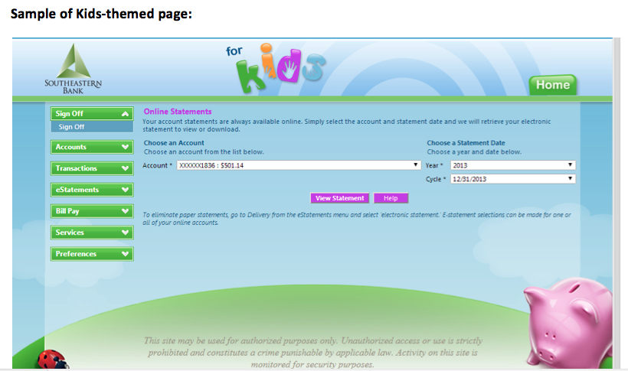Click the purple Help button
The width and height of the screenshot is (628, 371).
point(391,198)
